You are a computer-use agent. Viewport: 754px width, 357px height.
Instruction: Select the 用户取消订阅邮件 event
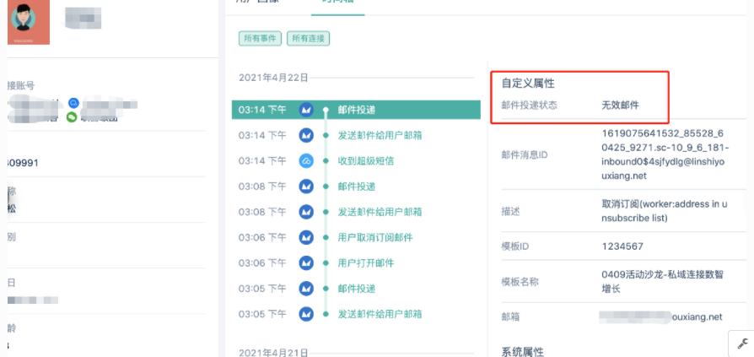coord(374,237)
